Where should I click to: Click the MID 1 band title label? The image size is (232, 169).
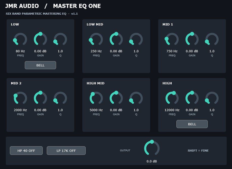(168, 25)
